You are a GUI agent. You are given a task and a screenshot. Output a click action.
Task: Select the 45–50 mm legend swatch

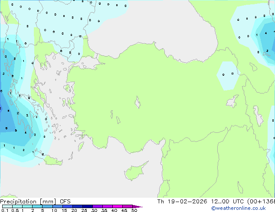point(128,206)
